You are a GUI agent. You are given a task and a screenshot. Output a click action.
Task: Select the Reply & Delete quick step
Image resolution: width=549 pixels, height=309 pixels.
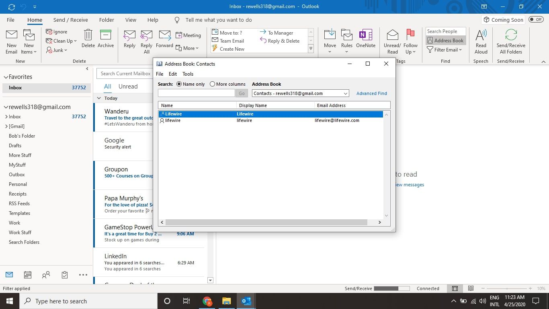click(280, 41)
